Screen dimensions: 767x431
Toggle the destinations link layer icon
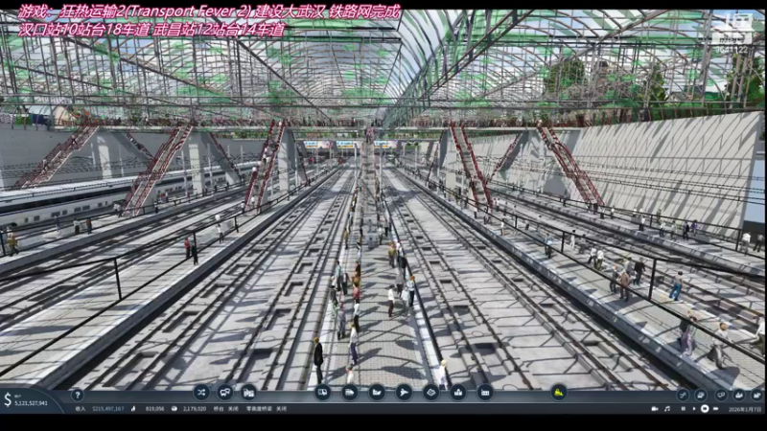[720, 395]
